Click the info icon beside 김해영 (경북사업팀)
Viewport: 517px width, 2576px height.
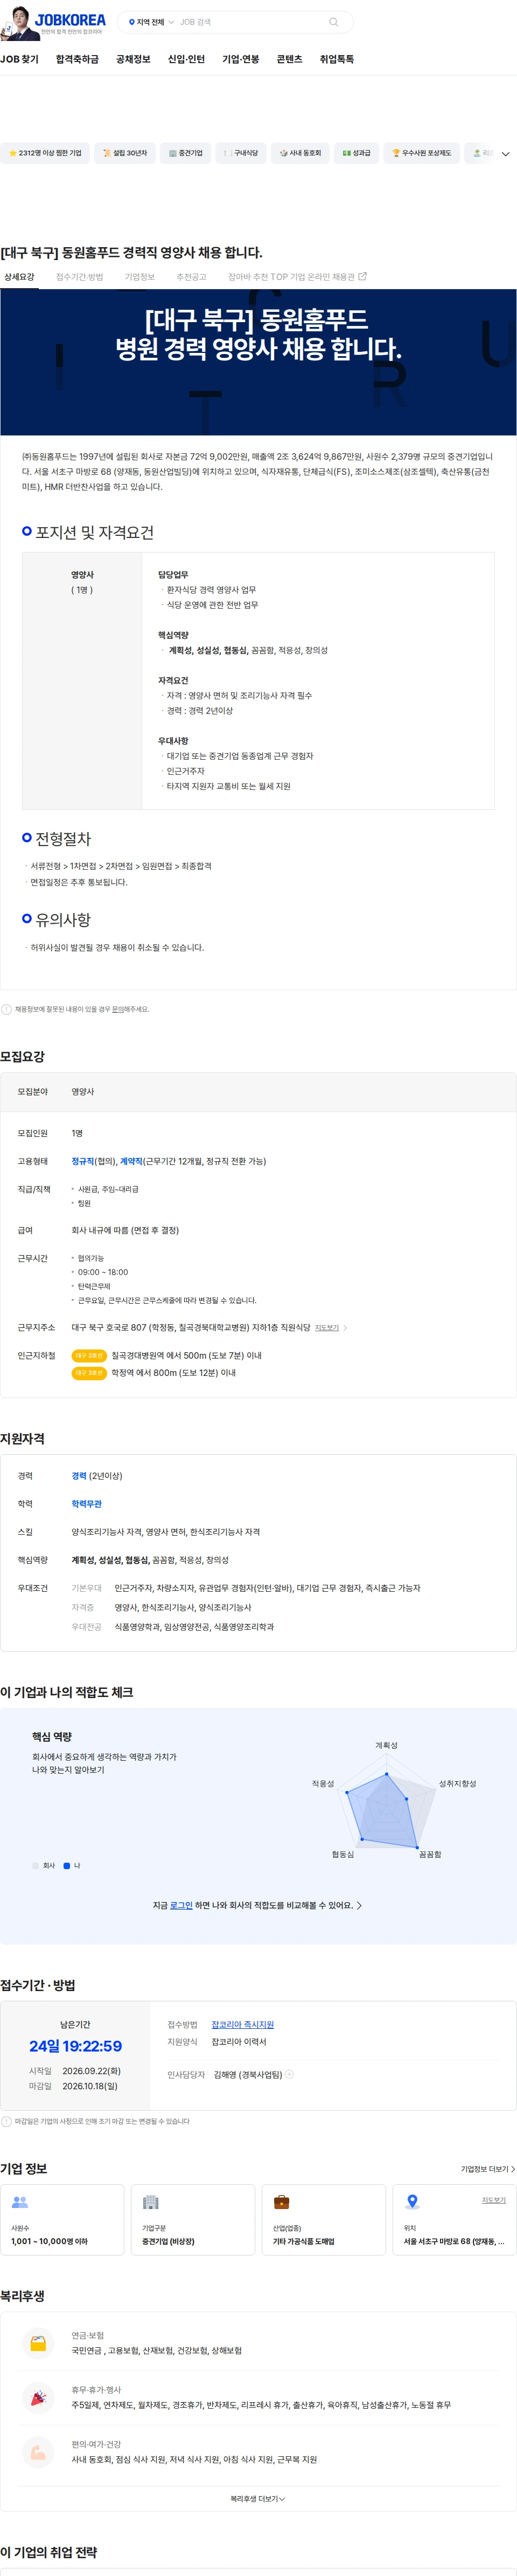pyautogui.click(x=289, y=2074)
